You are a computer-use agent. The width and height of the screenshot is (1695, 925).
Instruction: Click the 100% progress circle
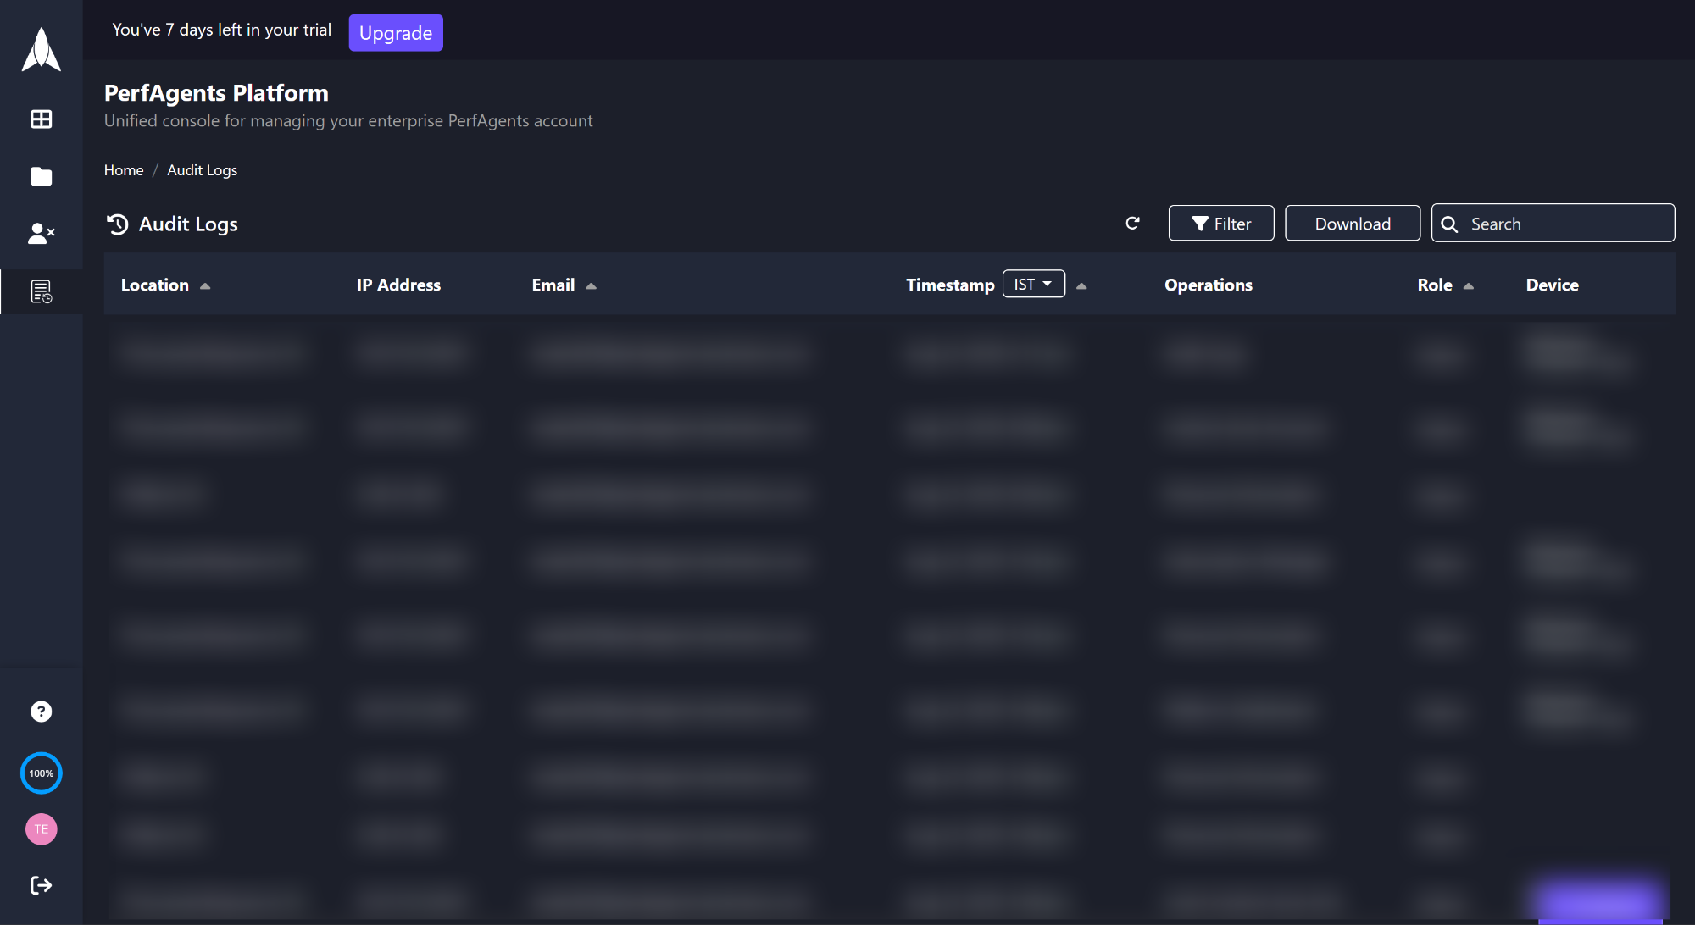coord(41,773)
